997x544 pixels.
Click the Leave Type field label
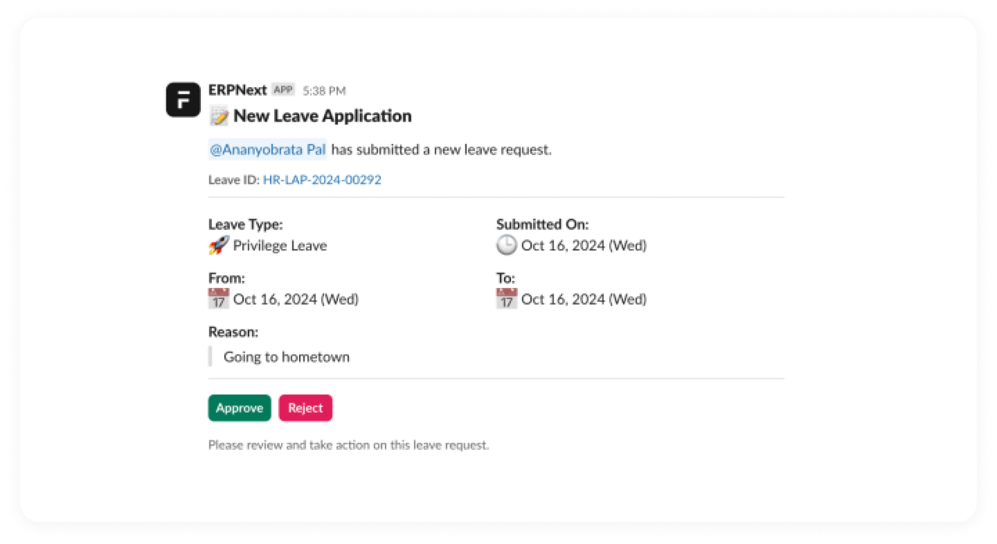(x=246, y=224)
